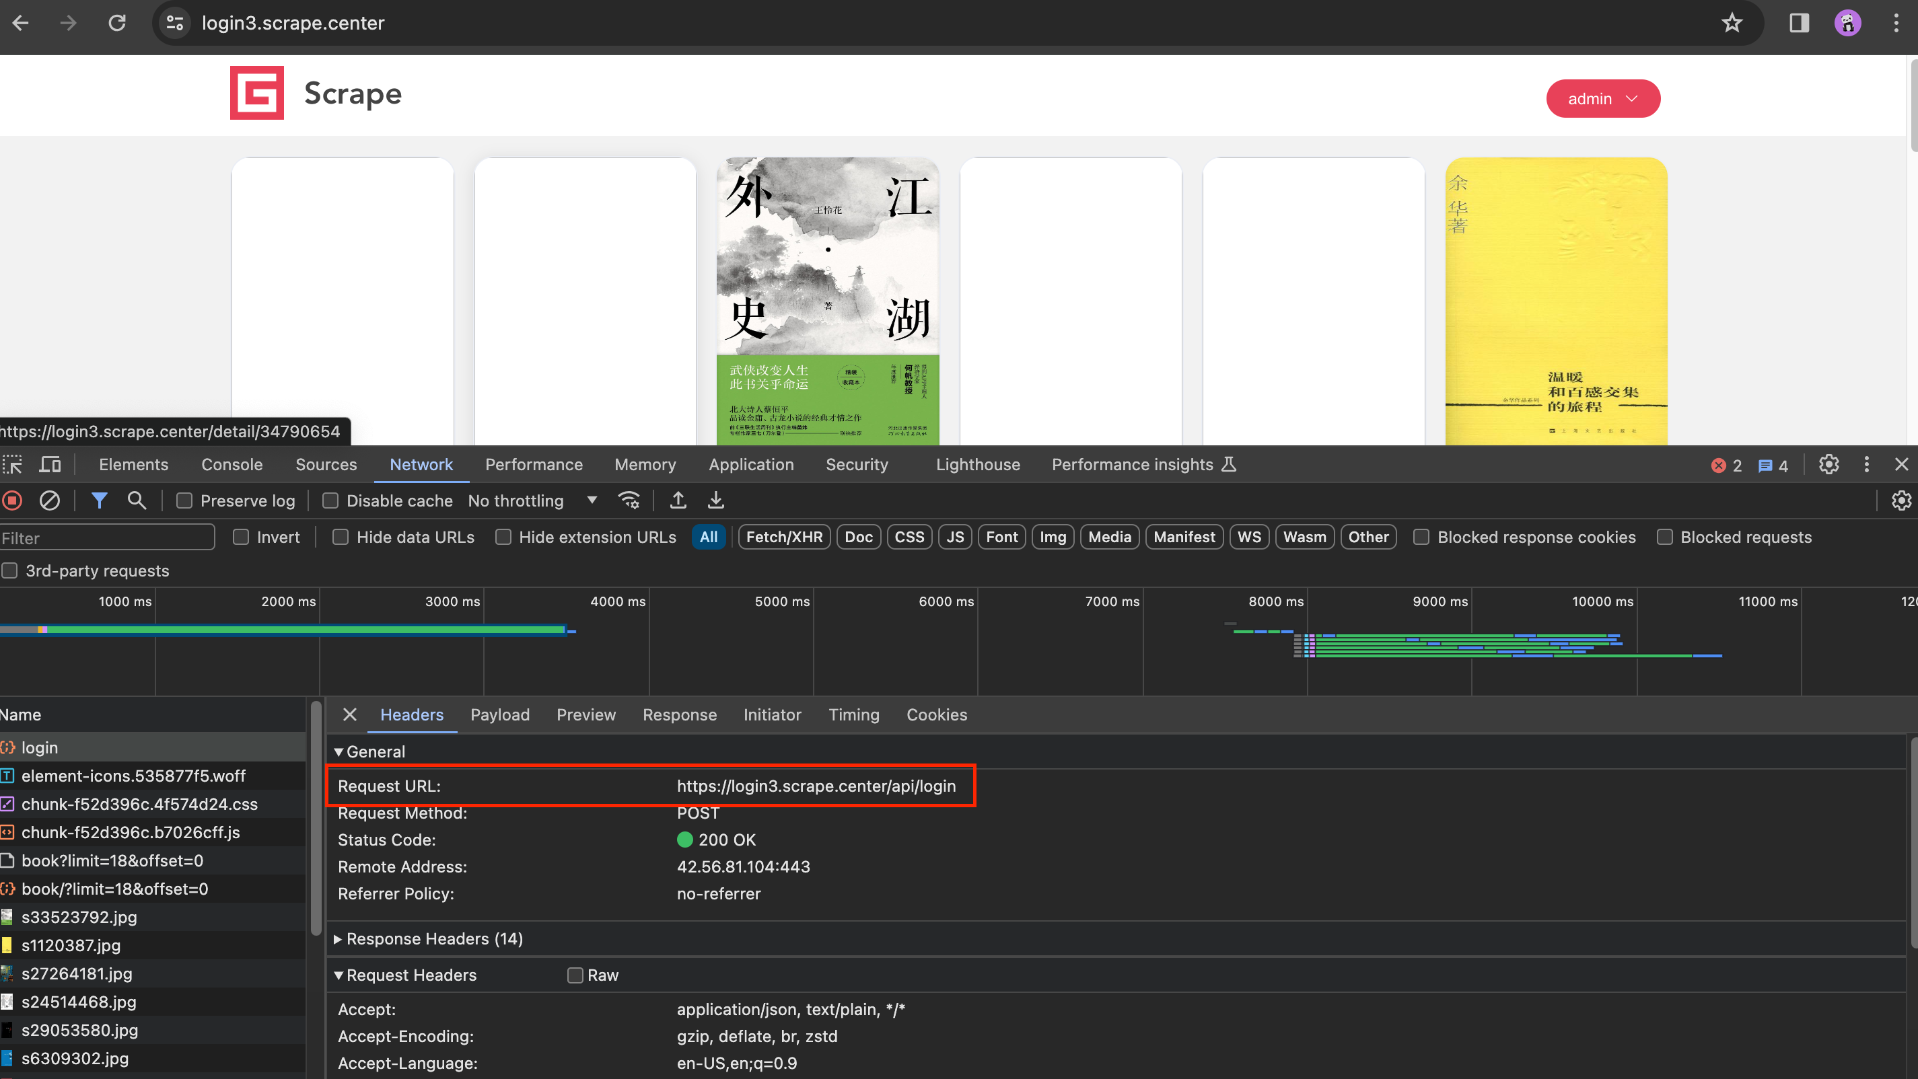Switch to the Console tab

(x=232, y=464)
